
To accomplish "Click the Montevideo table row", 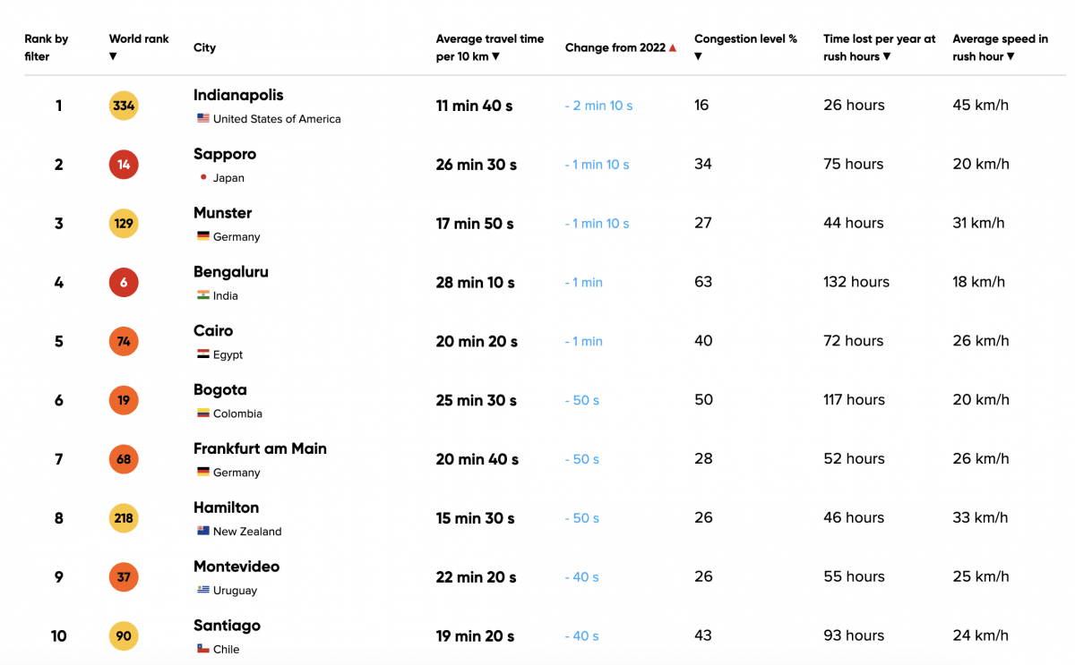I will tap(537, 576).
